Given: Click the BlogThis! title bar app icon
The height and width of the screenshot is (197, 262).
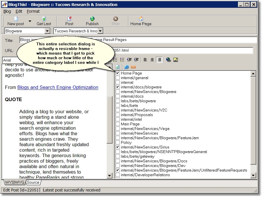Looking at the screenshot, I should point(5,4).
